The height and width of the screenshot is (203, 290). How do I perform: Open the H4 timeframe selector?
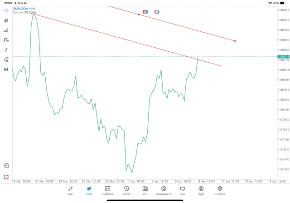click(x=6, y=69)
